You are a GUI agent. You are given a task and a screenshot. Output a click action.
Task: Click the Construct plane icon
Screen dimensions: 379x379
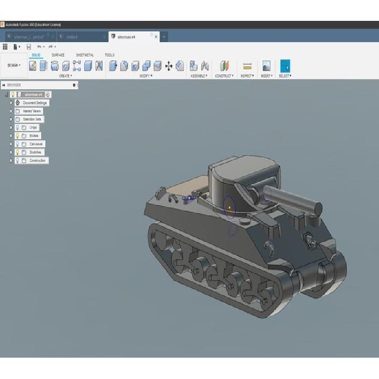[225, 66]
